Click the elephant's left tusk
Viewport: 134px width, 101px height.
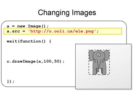point(96,61)
